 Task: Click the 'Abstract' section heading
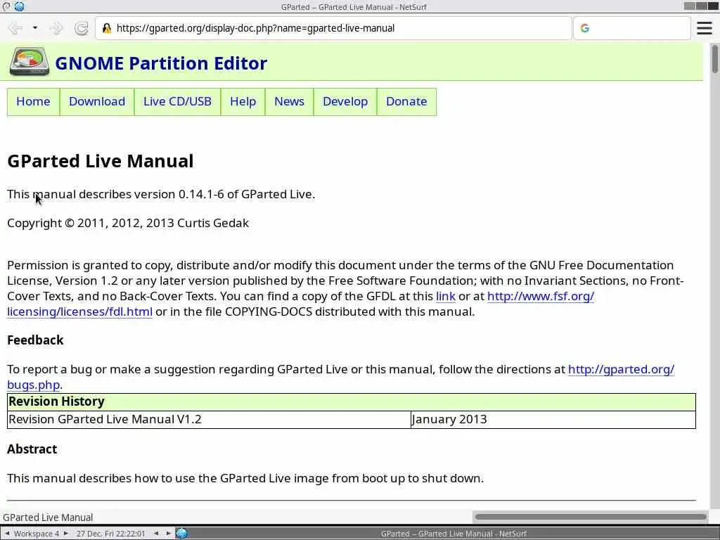pyautogui.click(x=32, y=449)
